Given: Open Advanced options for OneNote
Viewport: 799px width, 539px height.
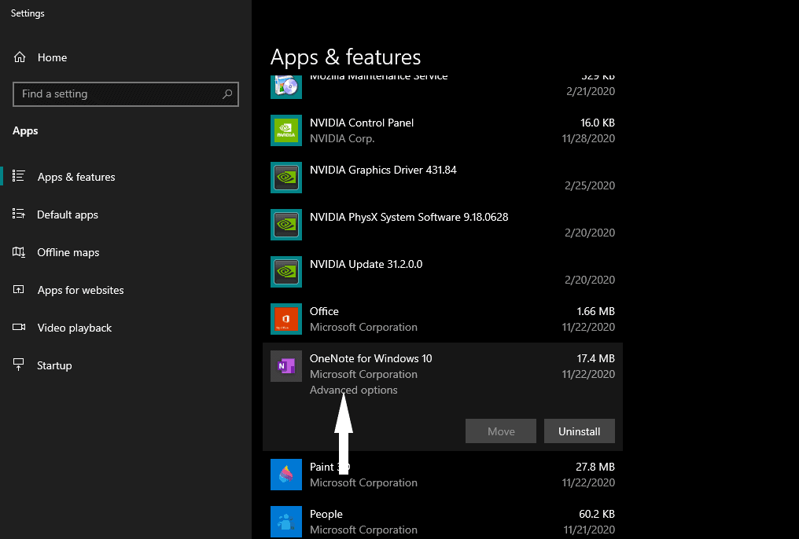Looking at the screenshot, I should (x=354, y=390).
